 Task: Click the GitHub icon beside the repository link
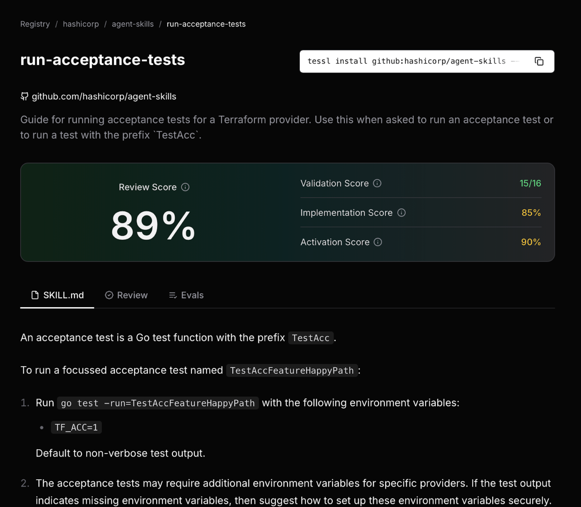tap(25, 96)
